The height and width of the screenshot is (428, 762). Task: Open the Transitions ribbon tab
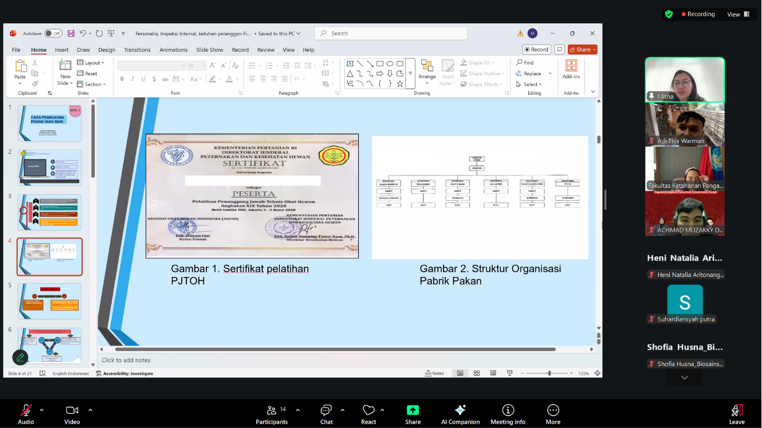click(x=137, y=50)
